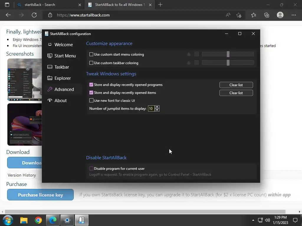Click the address bar URL
Screen dimensions: 302x226
83,15
